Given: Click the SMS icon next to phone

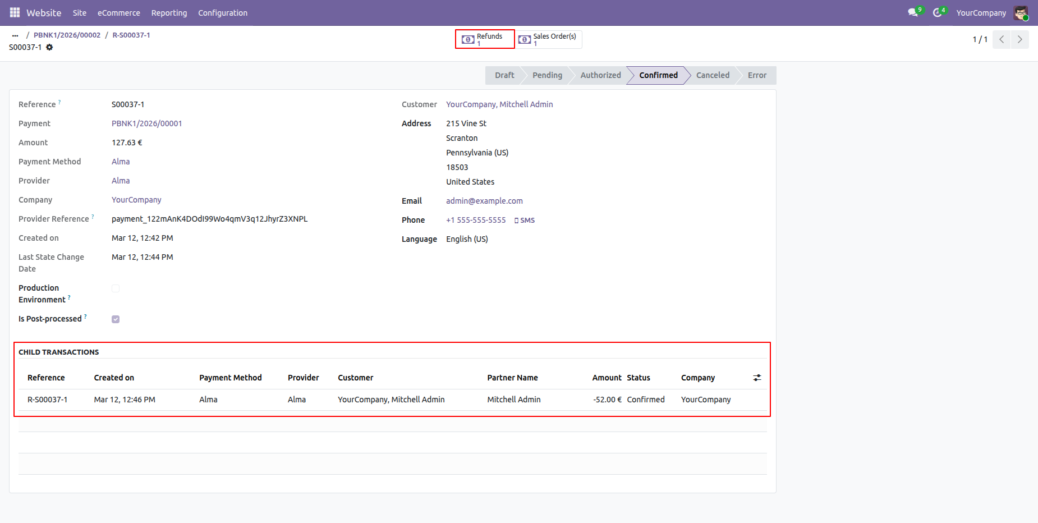Looking at the screenshot, I should (525, 221).
